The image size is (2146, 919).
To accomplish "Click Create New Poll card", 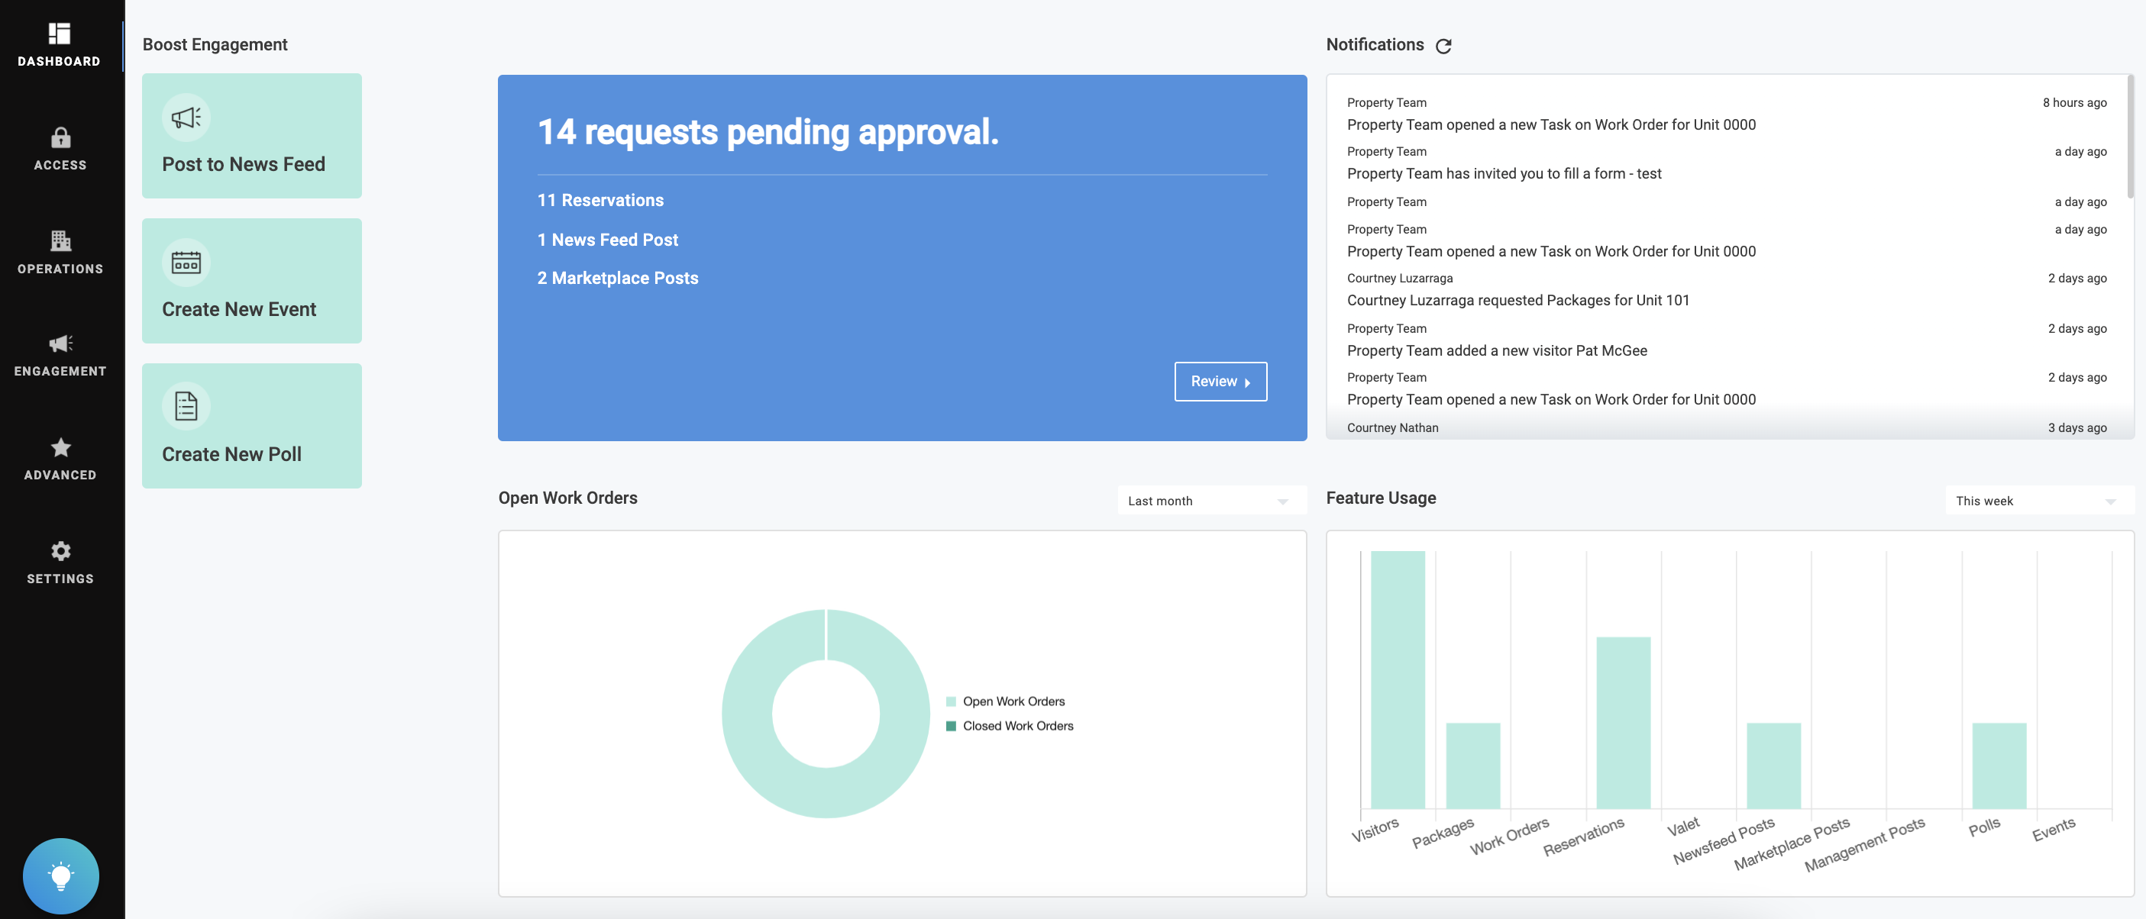I will click(251, 425).
